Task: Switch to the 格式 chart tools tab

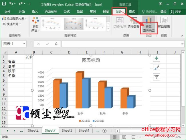Action: [132, 11]
